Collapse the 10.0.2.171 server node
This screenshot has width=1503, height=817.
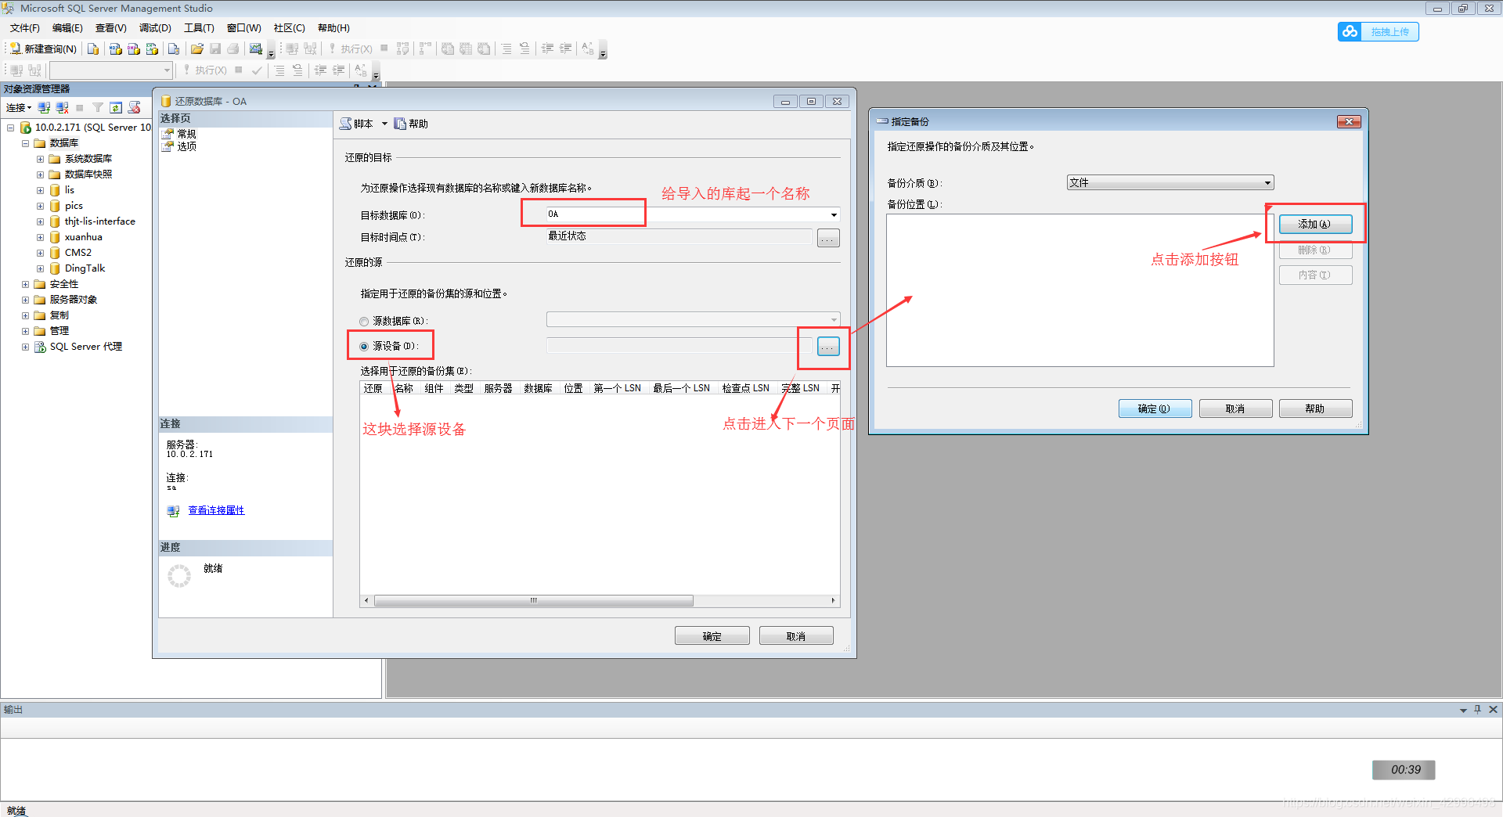[x=10, y=128]
